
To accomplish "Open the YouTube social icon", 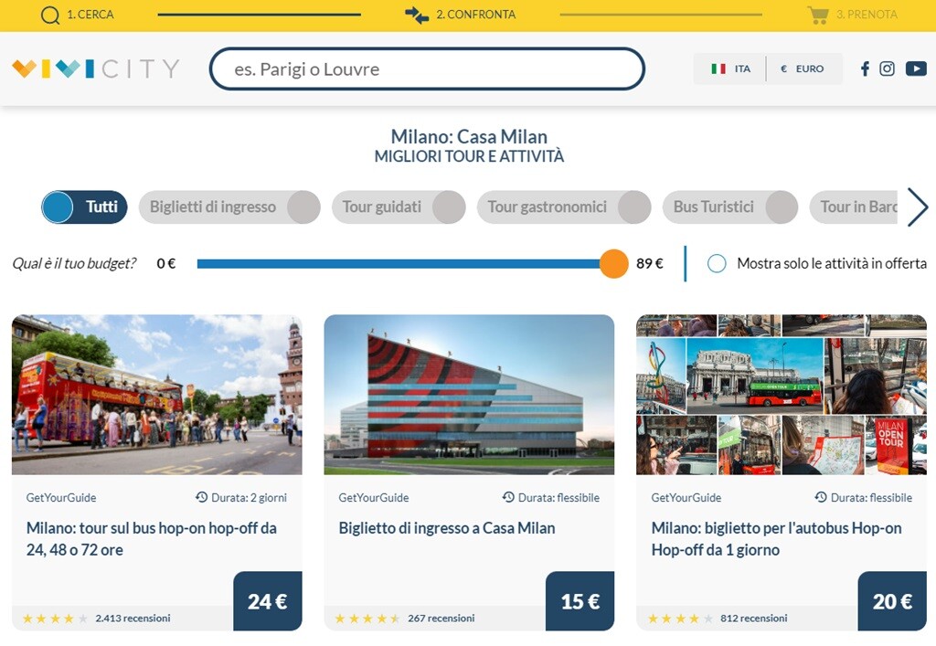I will pyautogui.click(x=916, y=69).
